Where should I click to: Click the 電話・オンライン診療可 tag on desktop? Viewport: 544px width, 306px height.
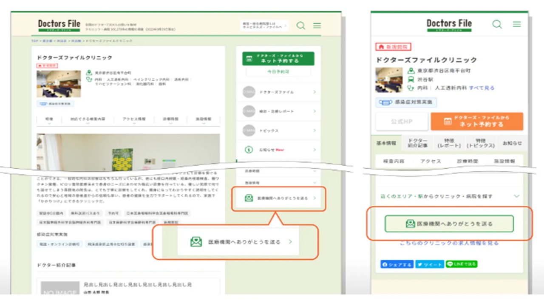pyautogui.click(x=60, y=244)
